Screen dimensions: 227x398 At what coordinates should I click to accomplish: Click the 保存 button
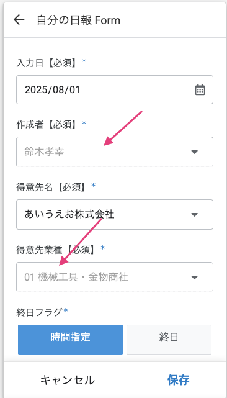178,380
